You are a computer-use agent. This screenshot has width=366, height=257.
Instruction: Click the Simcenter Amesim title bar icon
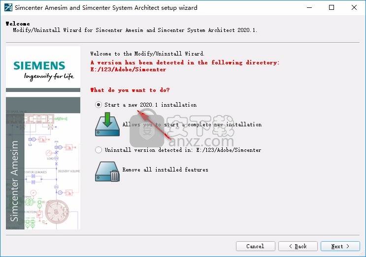coord(8,7)
